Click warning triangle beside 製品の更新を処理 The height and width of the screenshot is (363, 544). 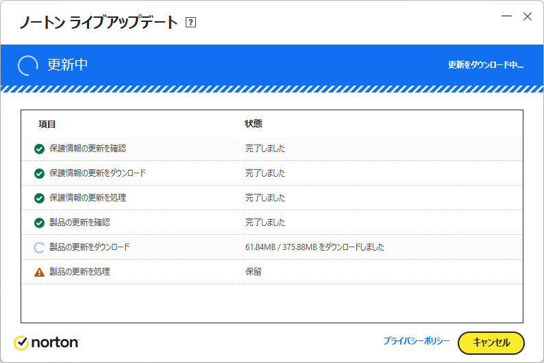(39, 272)
